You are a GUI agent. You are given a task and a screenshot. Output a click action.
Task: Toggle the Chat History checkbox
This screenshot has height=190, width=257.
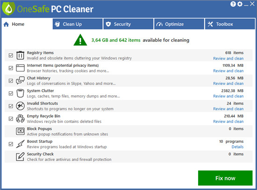click(x=11, y=81)
